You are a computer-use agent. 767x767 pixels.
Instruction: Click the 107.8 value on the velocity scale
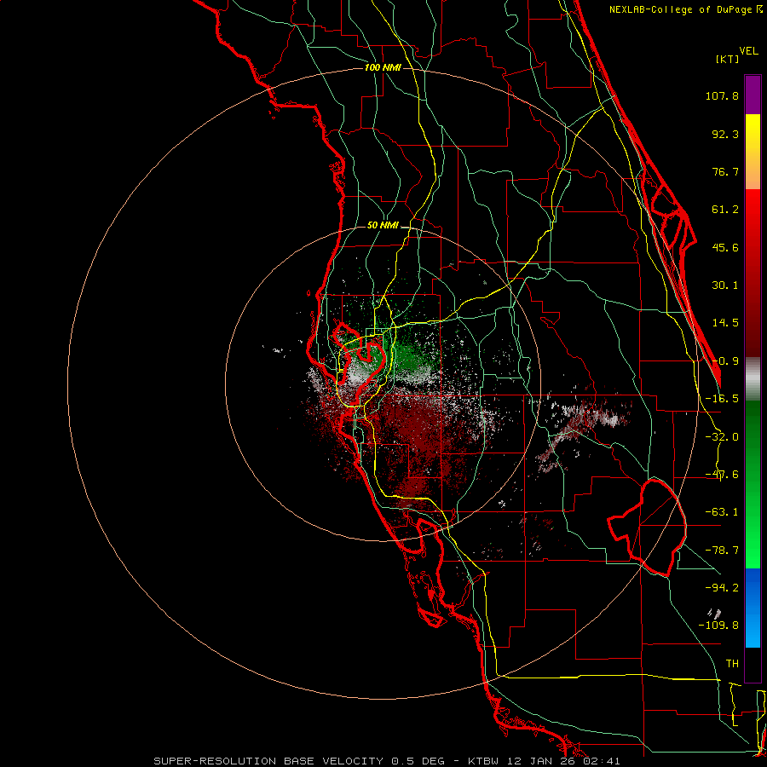pos(722,95)
